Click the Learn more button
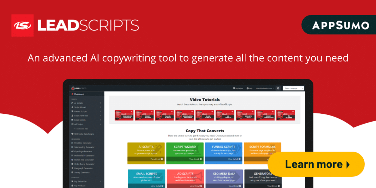Image resolution: width=376 pixels, height=188 pixels. (316, 164)
